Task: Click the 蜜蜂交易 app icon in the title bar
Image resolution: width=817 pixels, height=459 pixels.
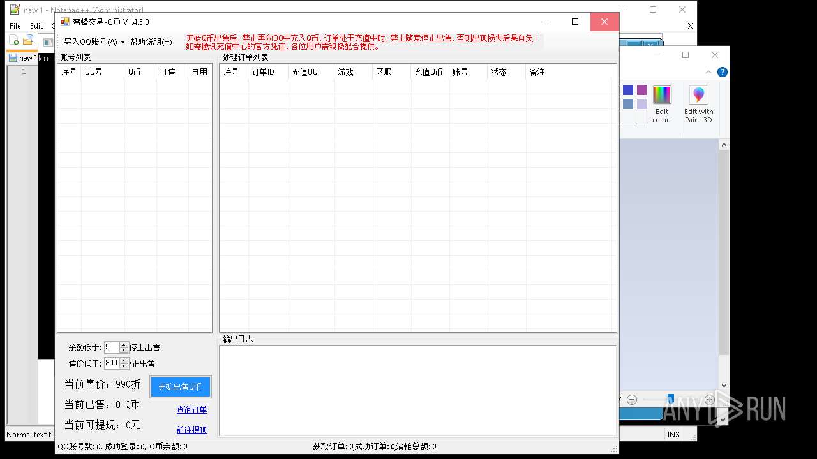Action: tap(65, 22)
